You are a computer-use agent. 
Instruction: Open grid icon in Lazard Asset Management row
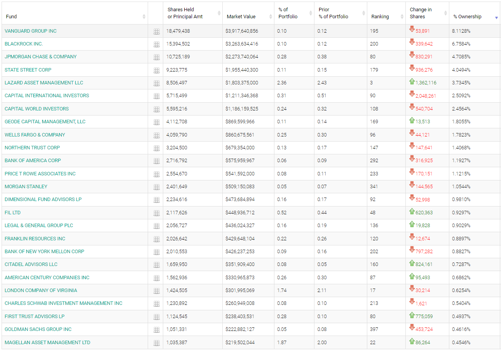point(157,83)
